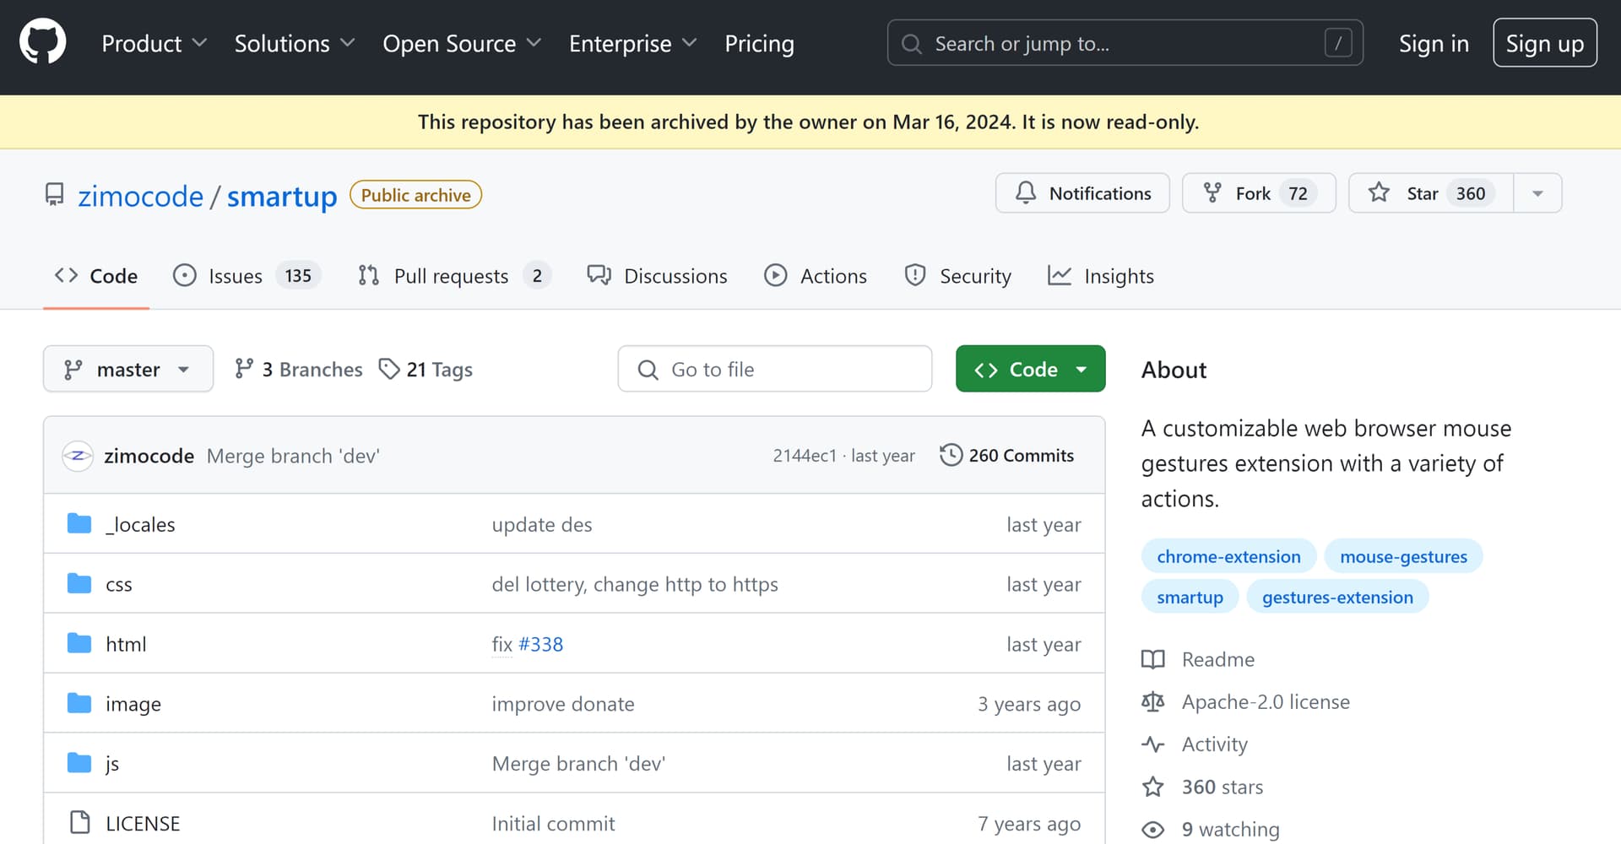The height and width of the screenshot is (844, 1621).
Task: Click the Notifications bell icon
Action: 1026,193
